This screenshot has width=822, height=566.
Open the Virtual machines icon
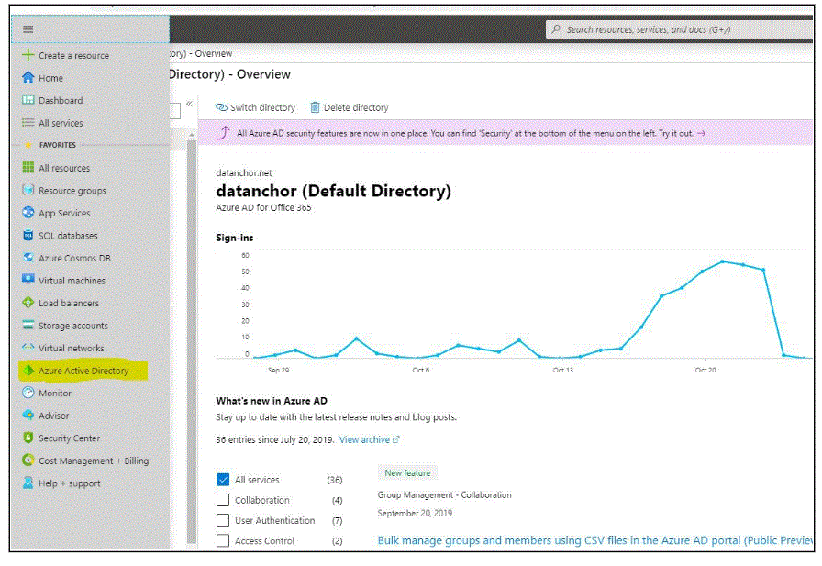(x=28, y=280)
